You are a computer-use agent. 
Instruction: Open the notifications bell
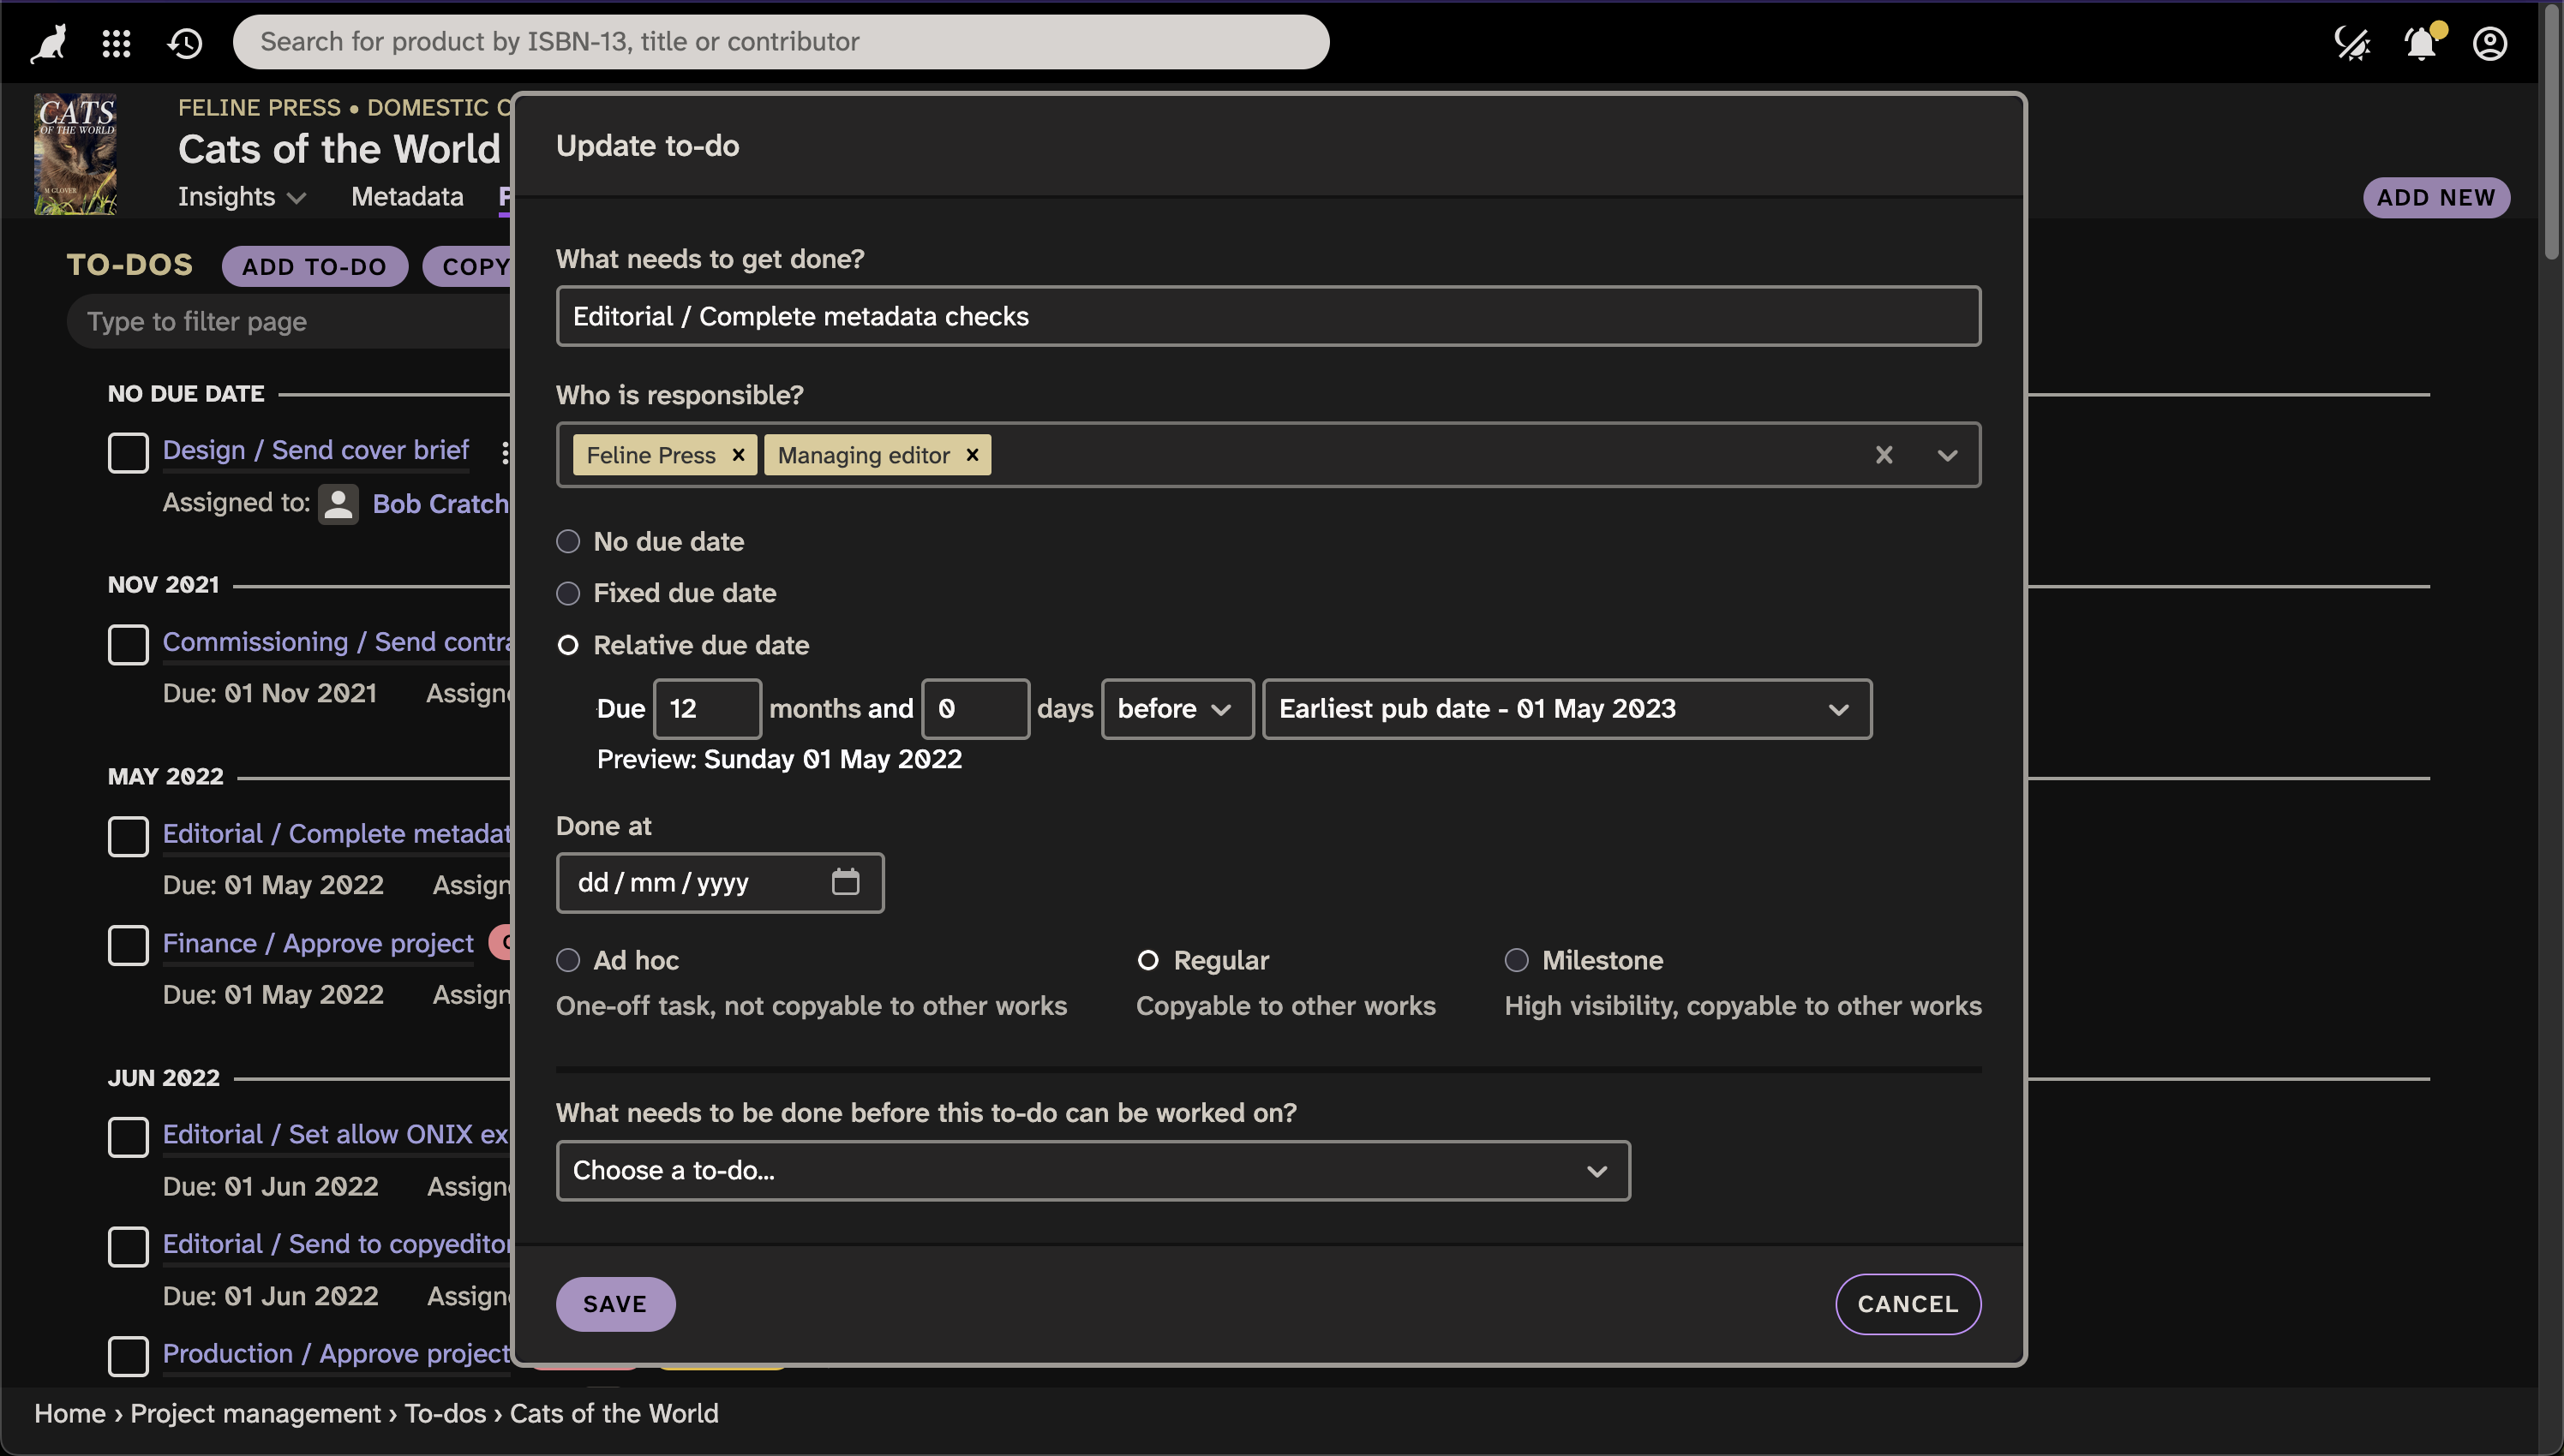2420,42
